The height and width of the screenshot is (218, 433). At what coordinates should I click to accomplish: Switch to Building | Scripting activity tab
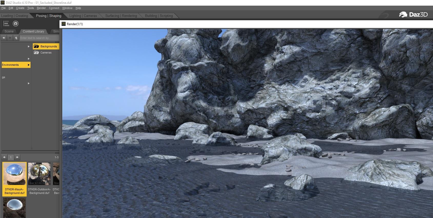[159, 16]
